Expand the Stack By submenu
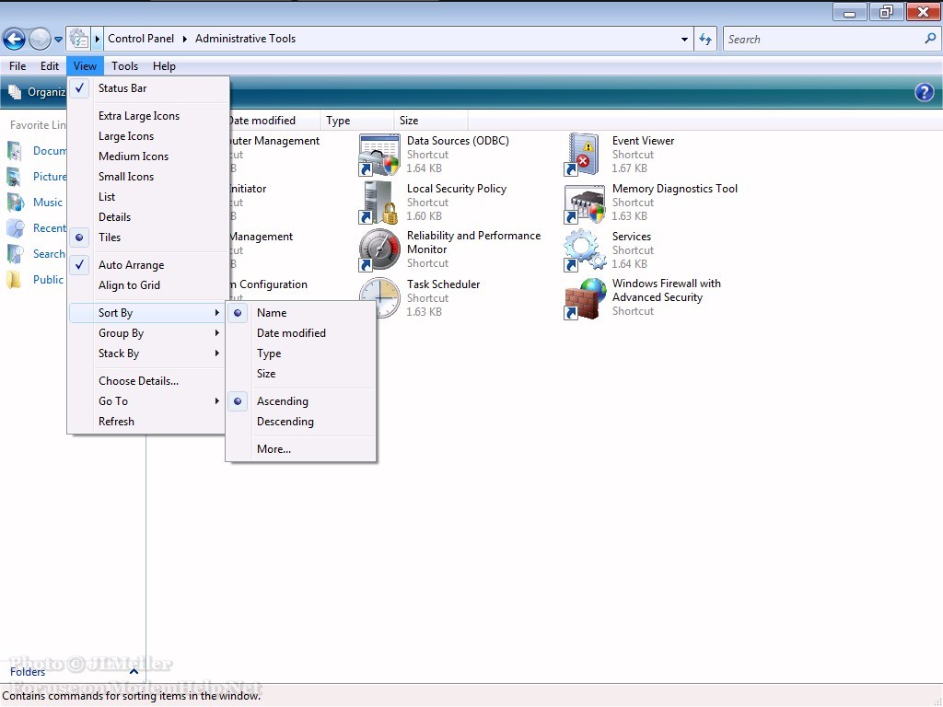The height and width of the screenshot is (707, 943). (148, 353)
